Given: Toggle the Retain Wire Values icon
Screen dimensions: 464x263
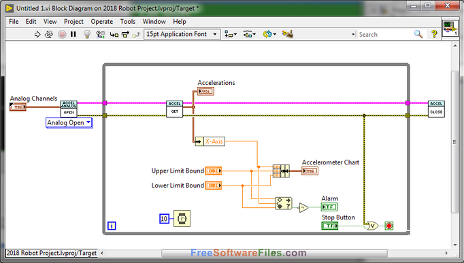Looking at the screenshot, I should [x=101, y=35].
